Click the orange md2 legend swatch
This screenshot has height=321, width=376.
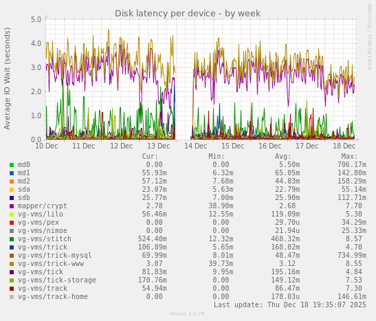(12, 181)
